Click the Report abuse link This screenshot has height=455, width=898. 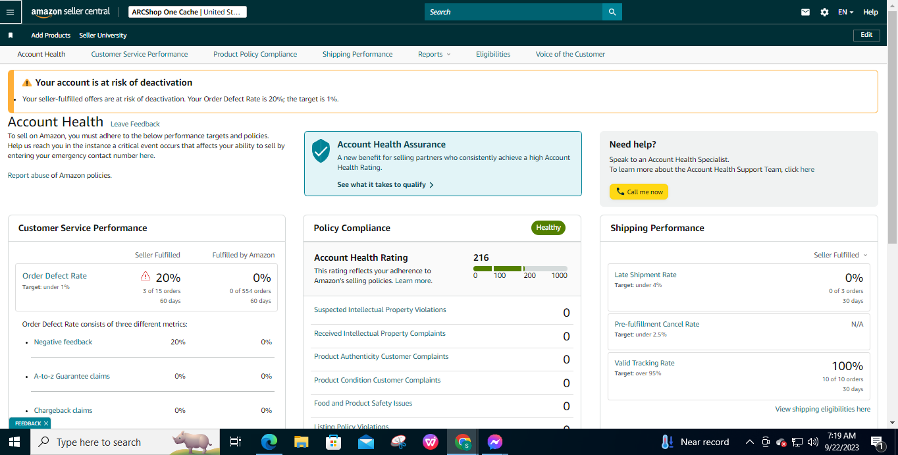coord(28,175)
